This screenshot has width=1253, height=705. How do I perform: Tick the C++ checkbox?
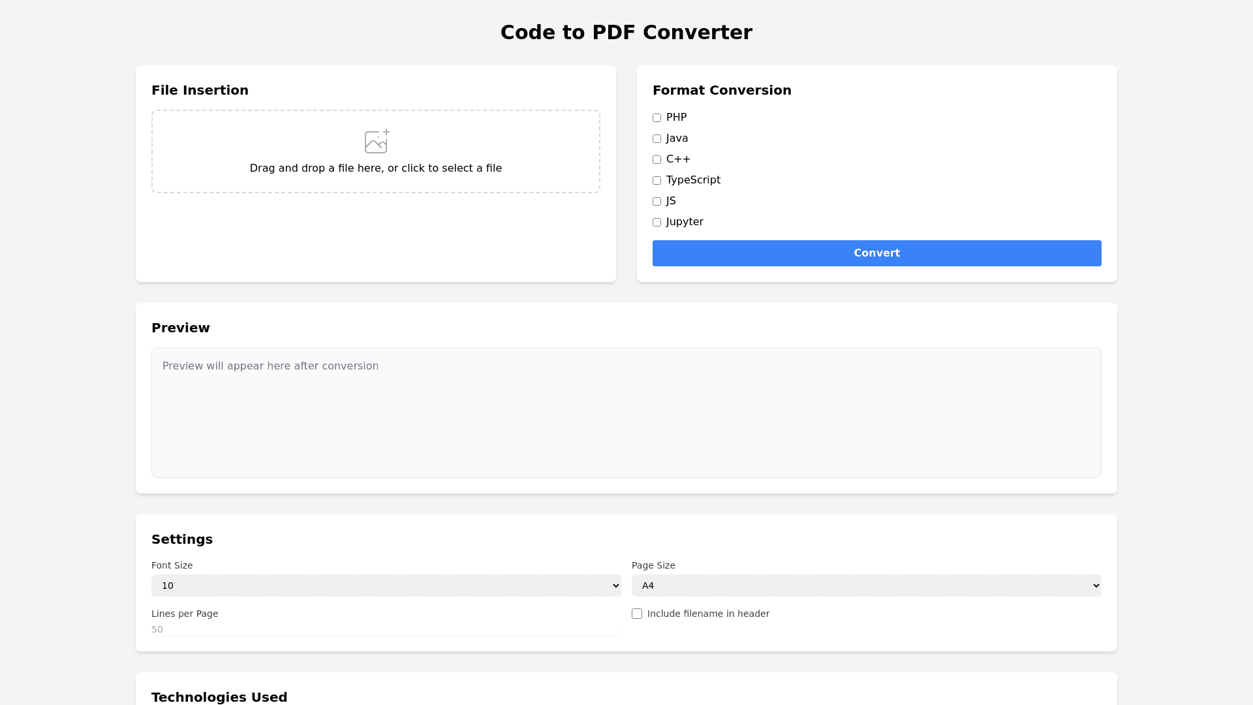point(657,160)
